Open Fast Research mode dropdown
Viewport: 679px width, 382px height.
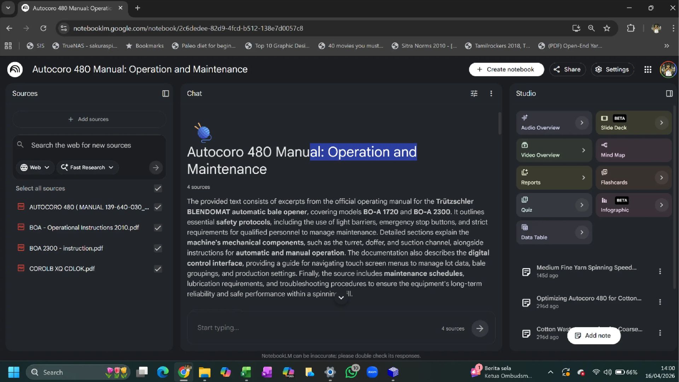click(x=87, y=168)
